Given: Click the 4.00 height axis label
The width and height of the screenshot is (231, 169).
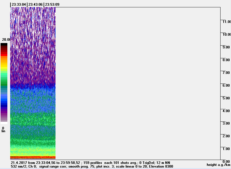Looking at the screenshot, I should (x=226, y=111).
